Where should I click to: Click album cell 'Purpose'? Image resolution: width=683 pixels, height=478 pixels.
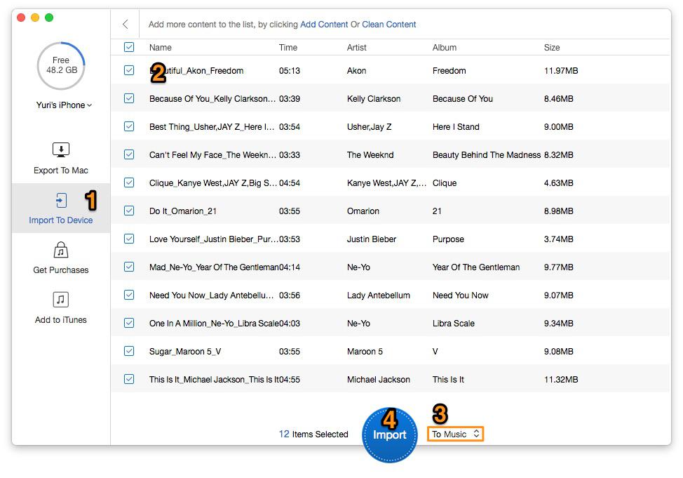click(448, 239)
